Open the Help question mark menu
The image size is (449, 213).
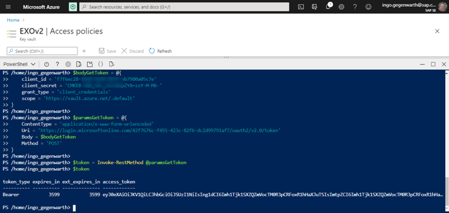click(x=355, y=7)
